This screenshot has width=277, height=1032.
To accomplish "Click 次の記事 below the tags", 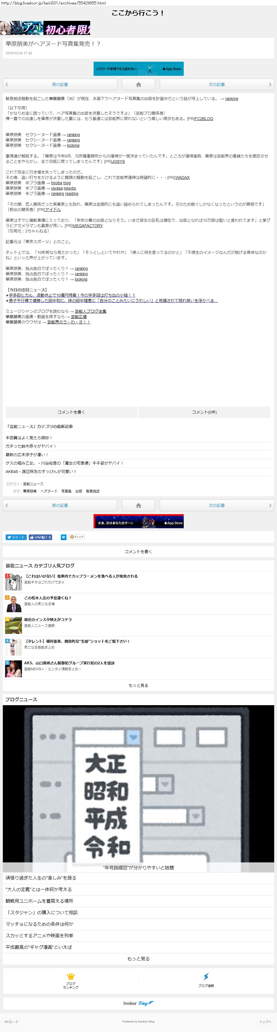I will pyautogui.click(x=216, y=505).
